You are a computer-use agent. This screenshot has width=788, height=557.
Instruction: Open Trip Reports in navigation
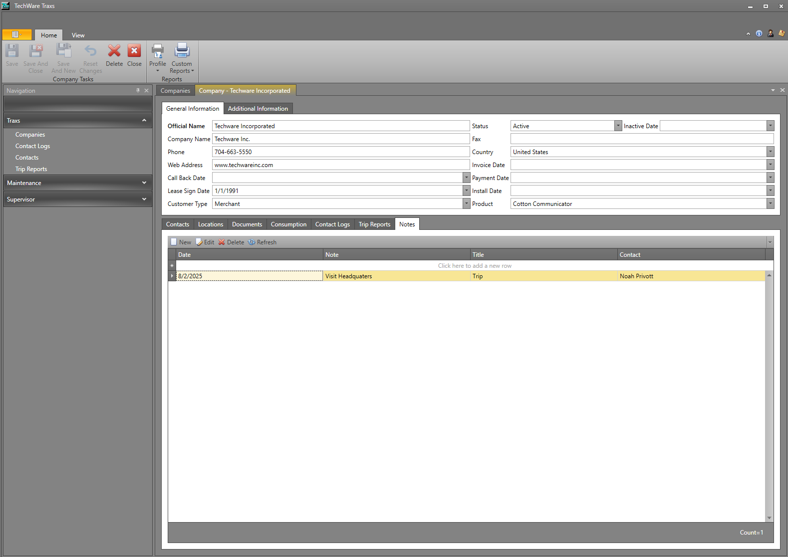coord(31,169)
